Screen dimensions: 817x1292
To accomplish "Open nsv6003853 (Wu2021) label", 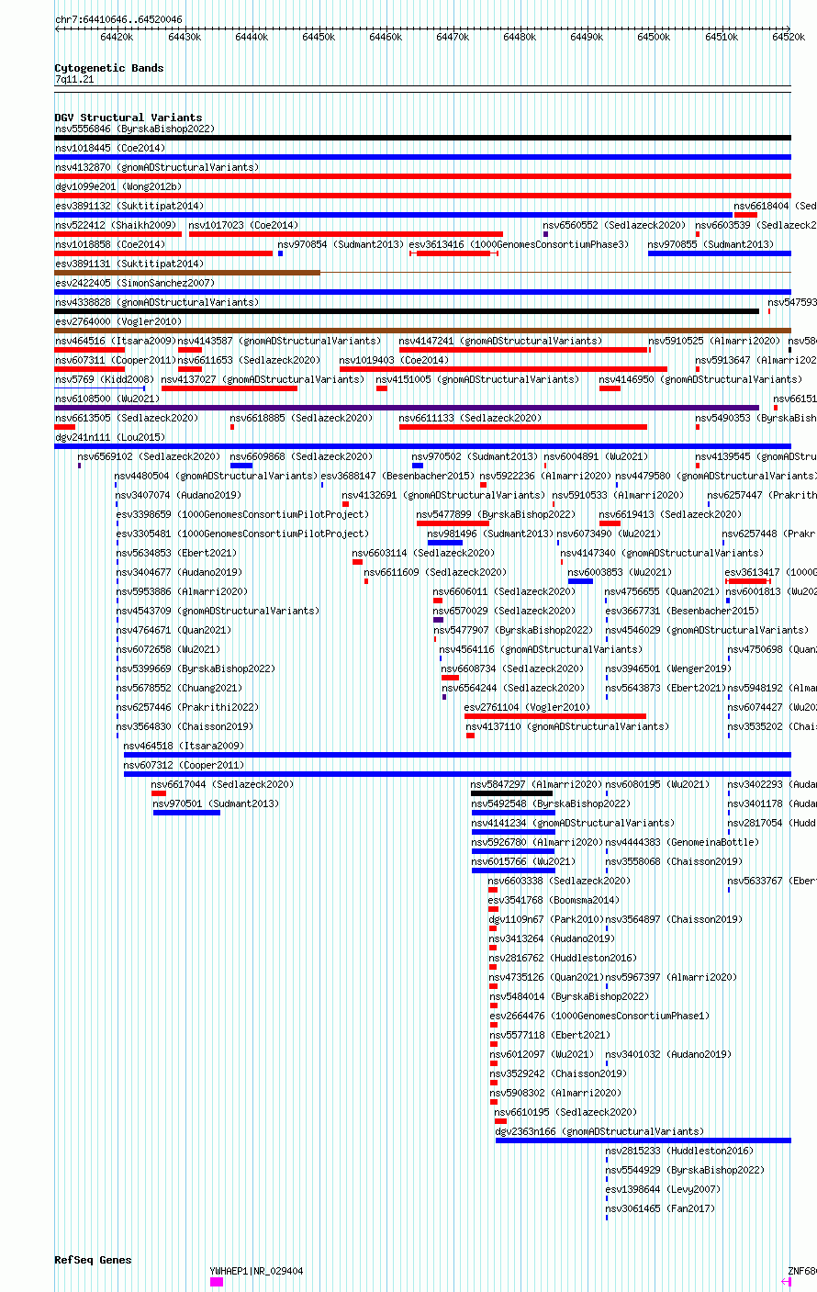I will pos(620,572).
